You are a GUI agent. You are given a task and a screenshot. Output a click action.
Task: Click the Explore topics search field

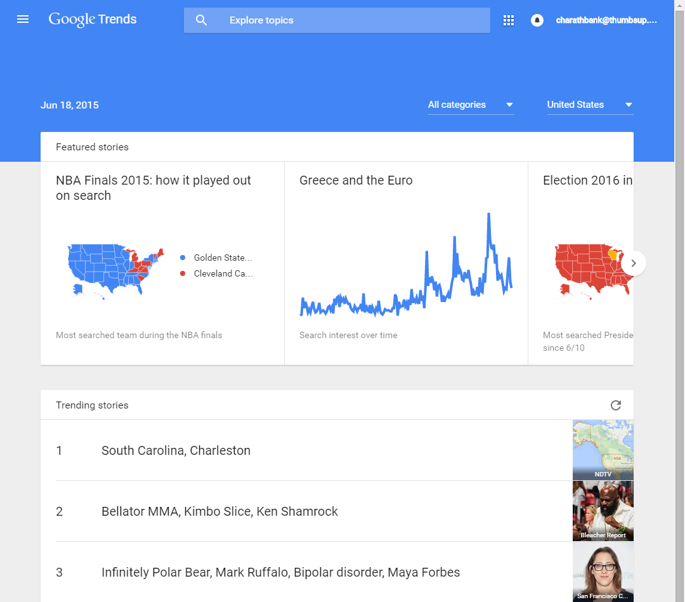pyautogui.click(x=355, y=20)
